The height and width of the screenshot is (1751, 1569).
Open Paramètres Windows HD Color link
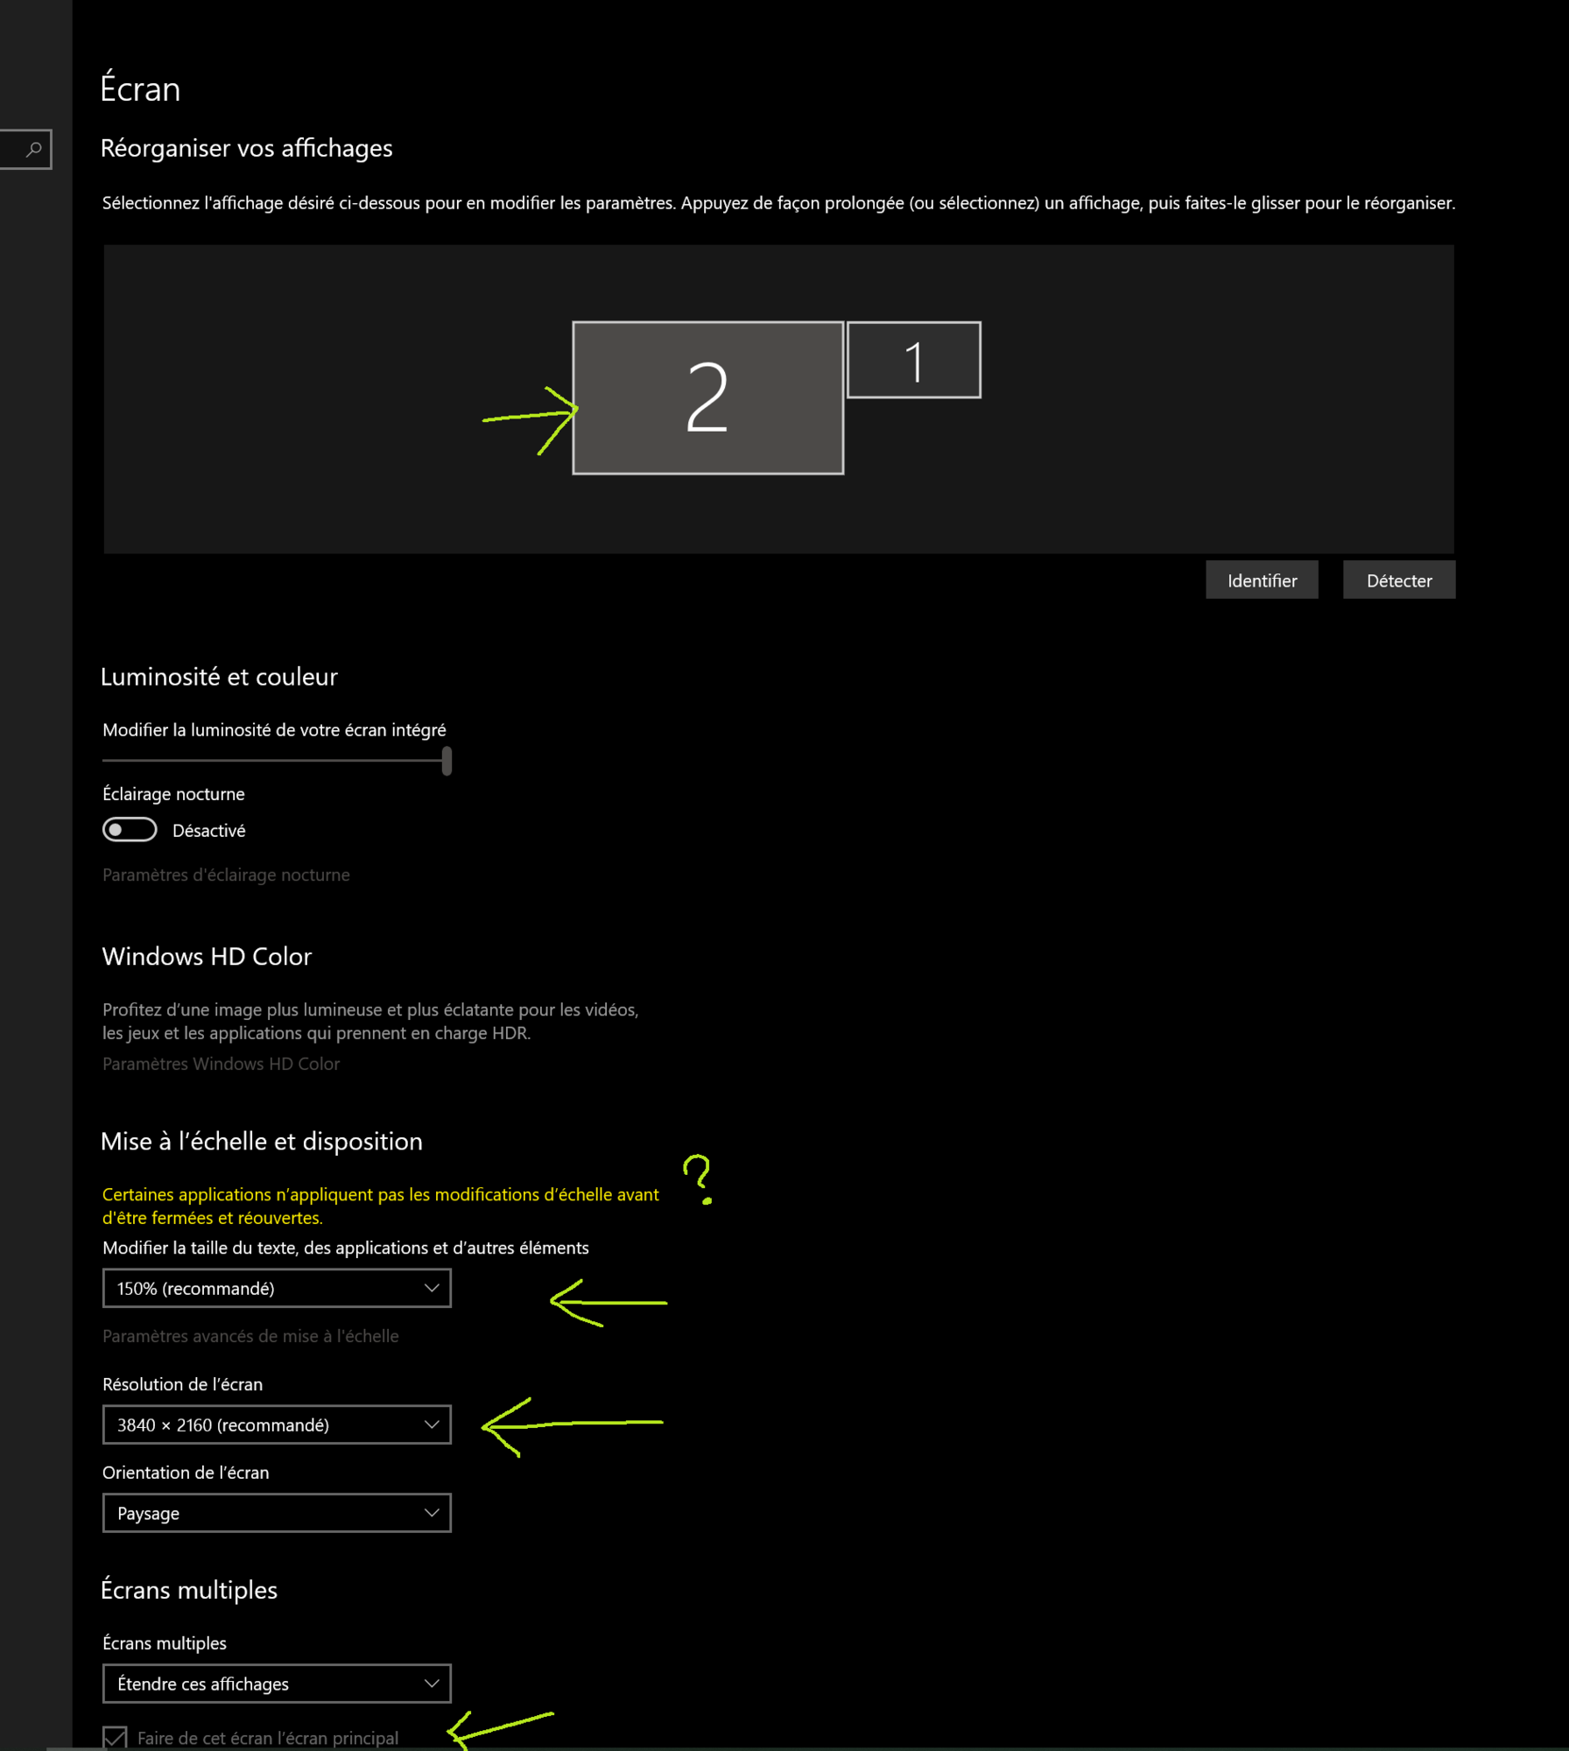(x=221, y=1064)
